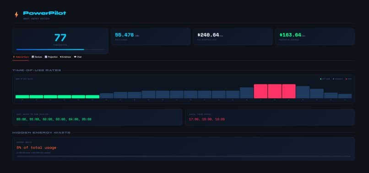Click the $163.64 potential savings card
This screenshot has width=369, height=173.
[x=315, y=37]
